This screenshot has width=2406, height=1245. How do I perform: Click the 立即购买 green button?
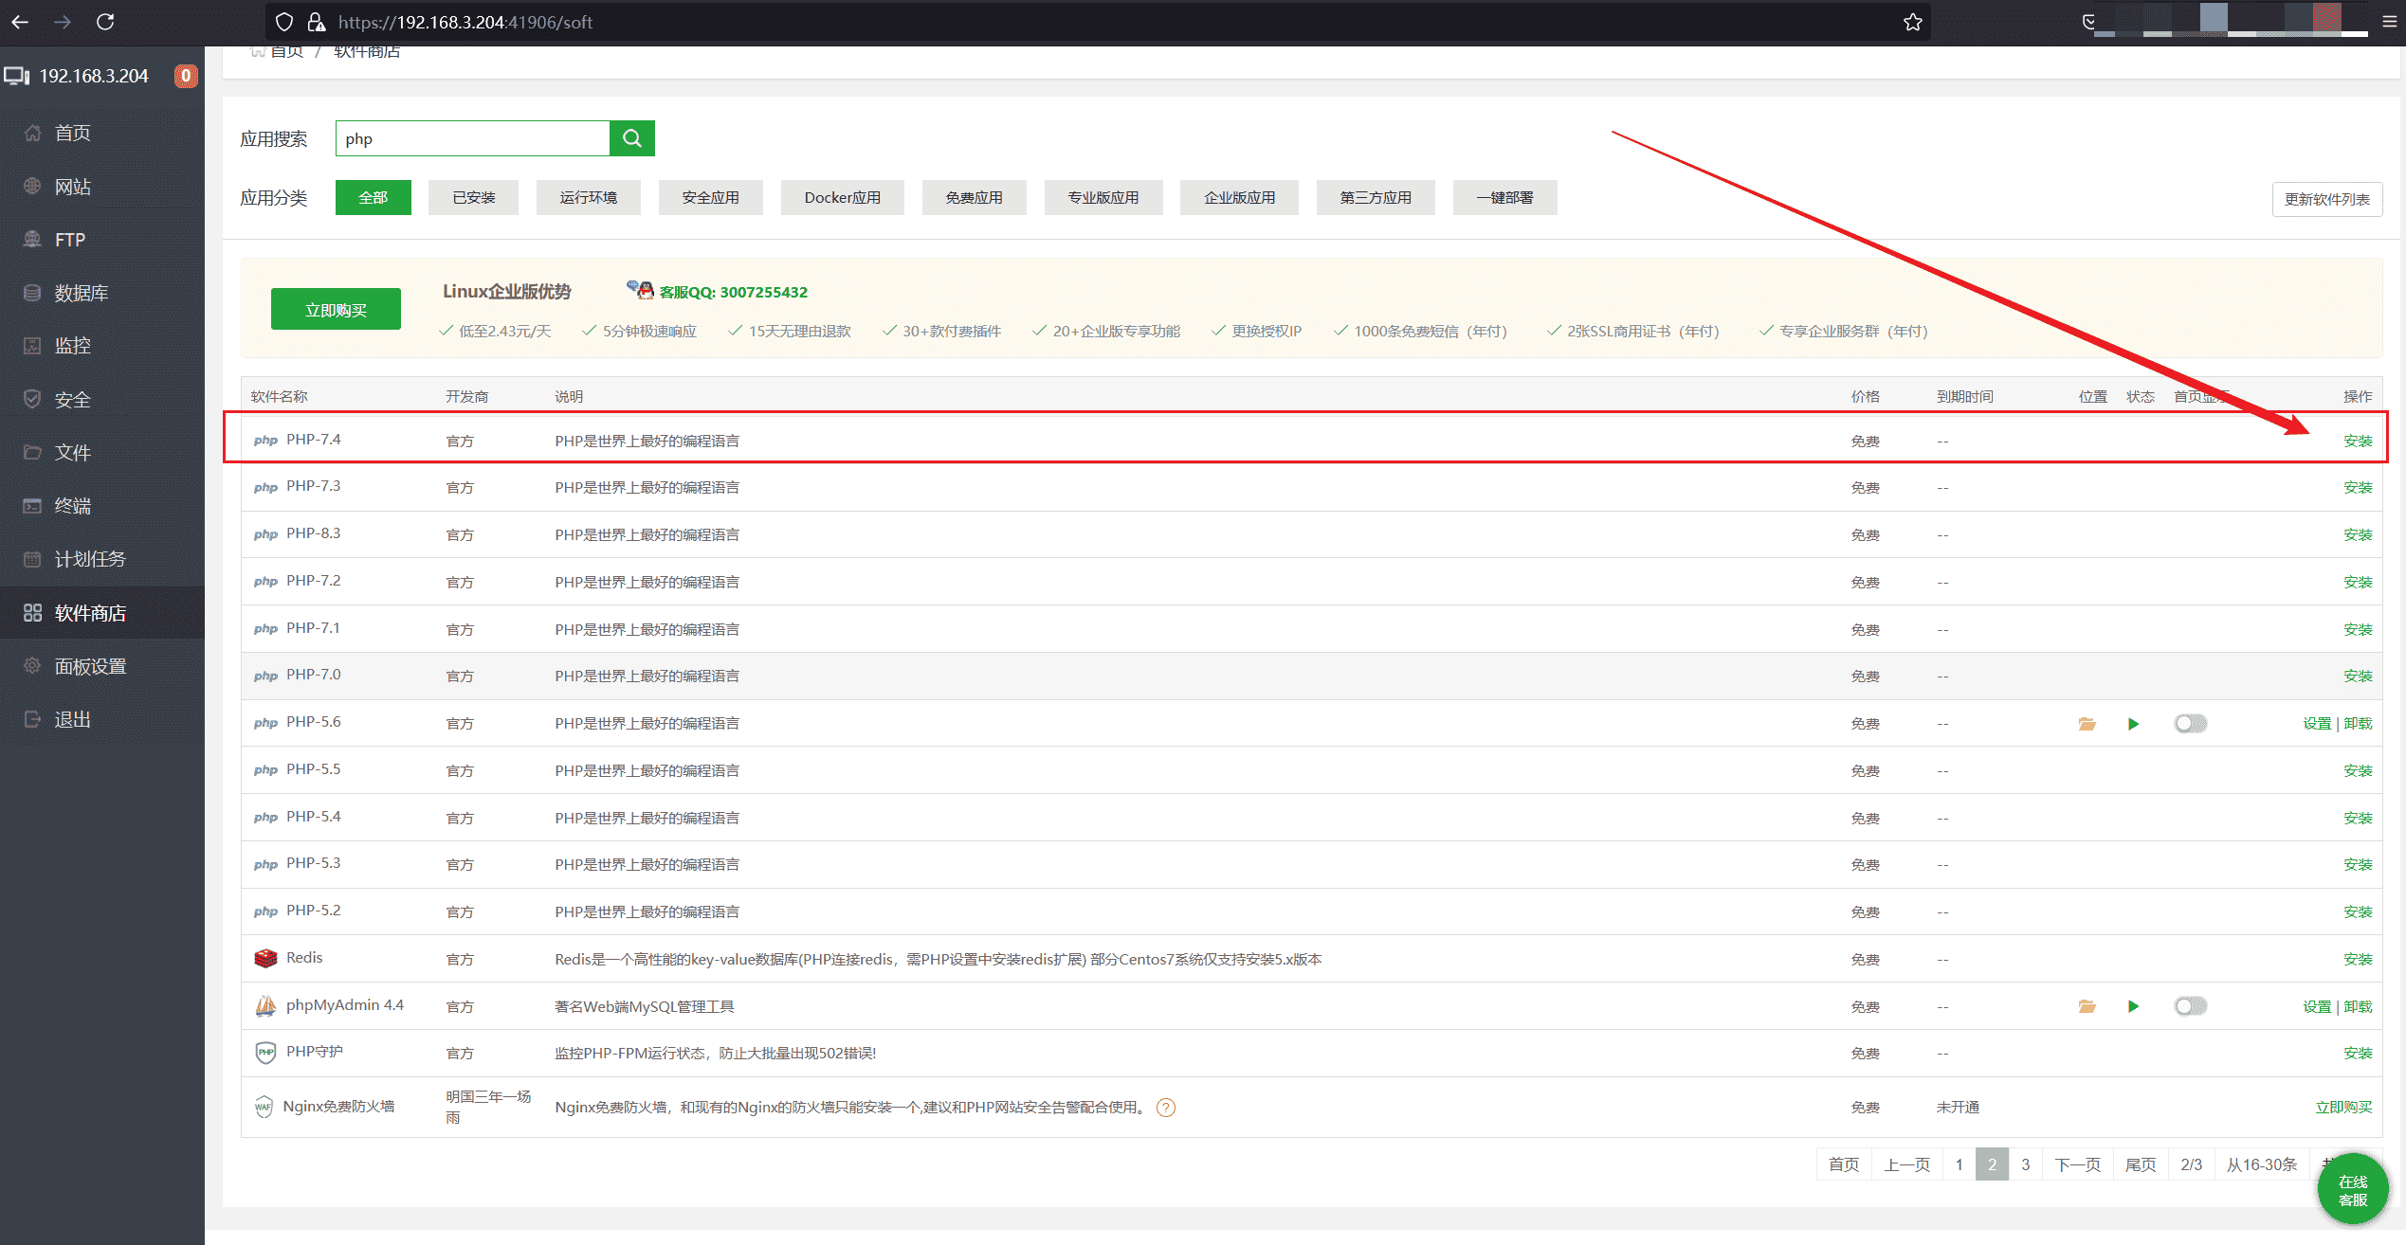pos(336,310)
